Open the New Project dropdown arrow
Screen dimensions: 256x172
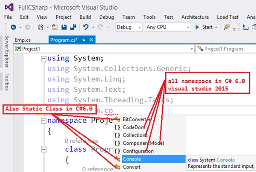48,27
